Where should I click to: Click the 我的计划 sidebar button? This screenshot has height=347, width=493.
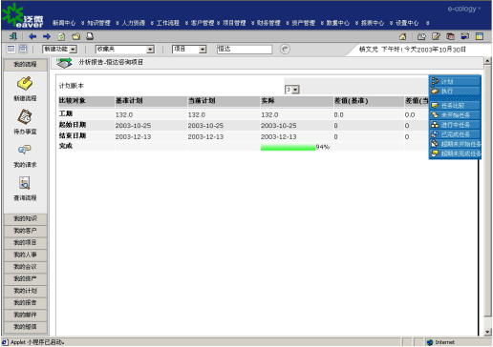point(26,291)
